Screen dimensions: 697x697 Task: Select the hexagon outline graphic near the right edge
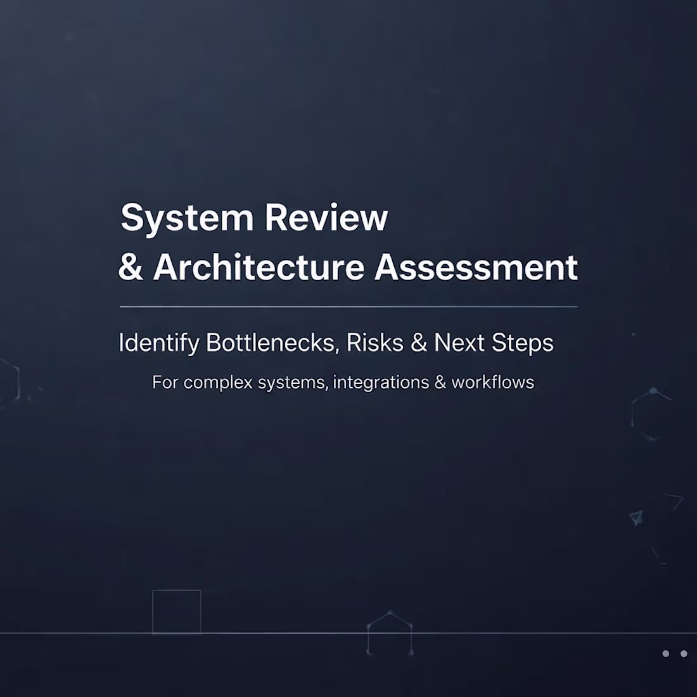pyautogui.click(x=653, y=415)
